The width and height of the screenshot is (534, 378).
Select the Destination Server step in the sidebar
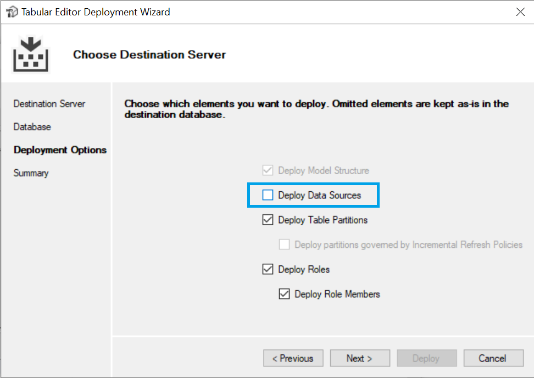point(49,104)
